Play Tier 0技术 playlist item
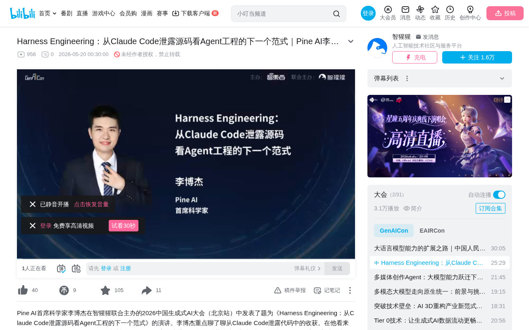 tap(440, 321)
